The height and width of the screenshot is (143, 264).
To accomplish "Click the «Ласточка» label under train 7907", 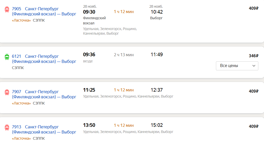I will (21, 103).
